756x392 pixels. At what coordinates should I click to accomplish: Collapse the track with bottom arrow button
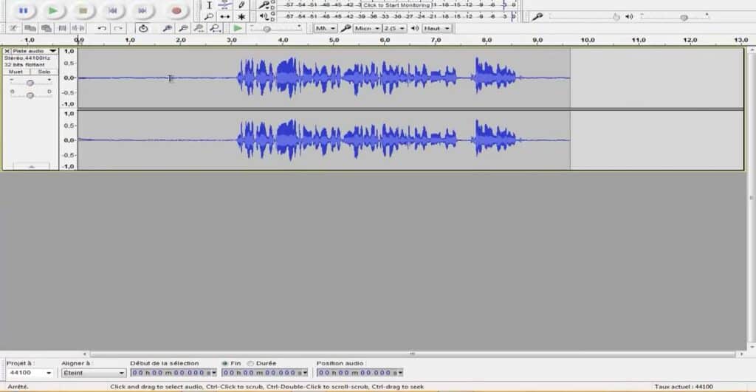click(31, 166)
